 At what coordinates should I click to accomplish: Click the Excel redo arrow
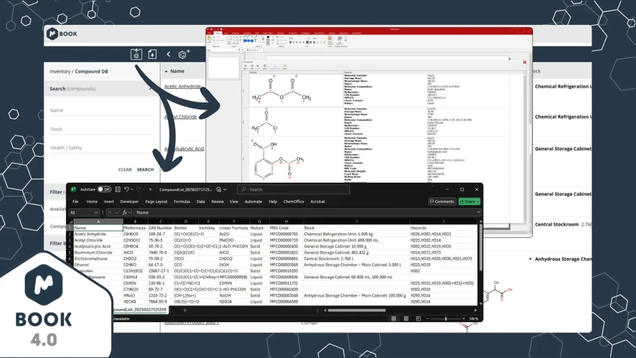[139, 189]
